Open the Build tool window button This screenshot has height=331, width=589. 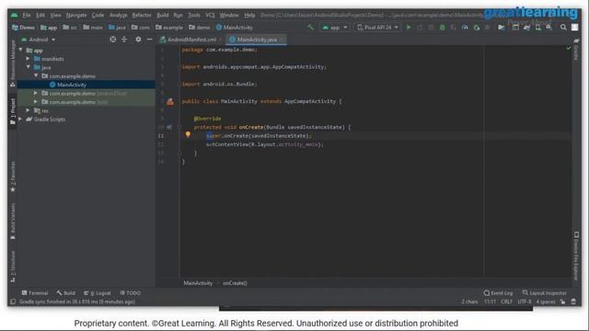click(66, 293)
